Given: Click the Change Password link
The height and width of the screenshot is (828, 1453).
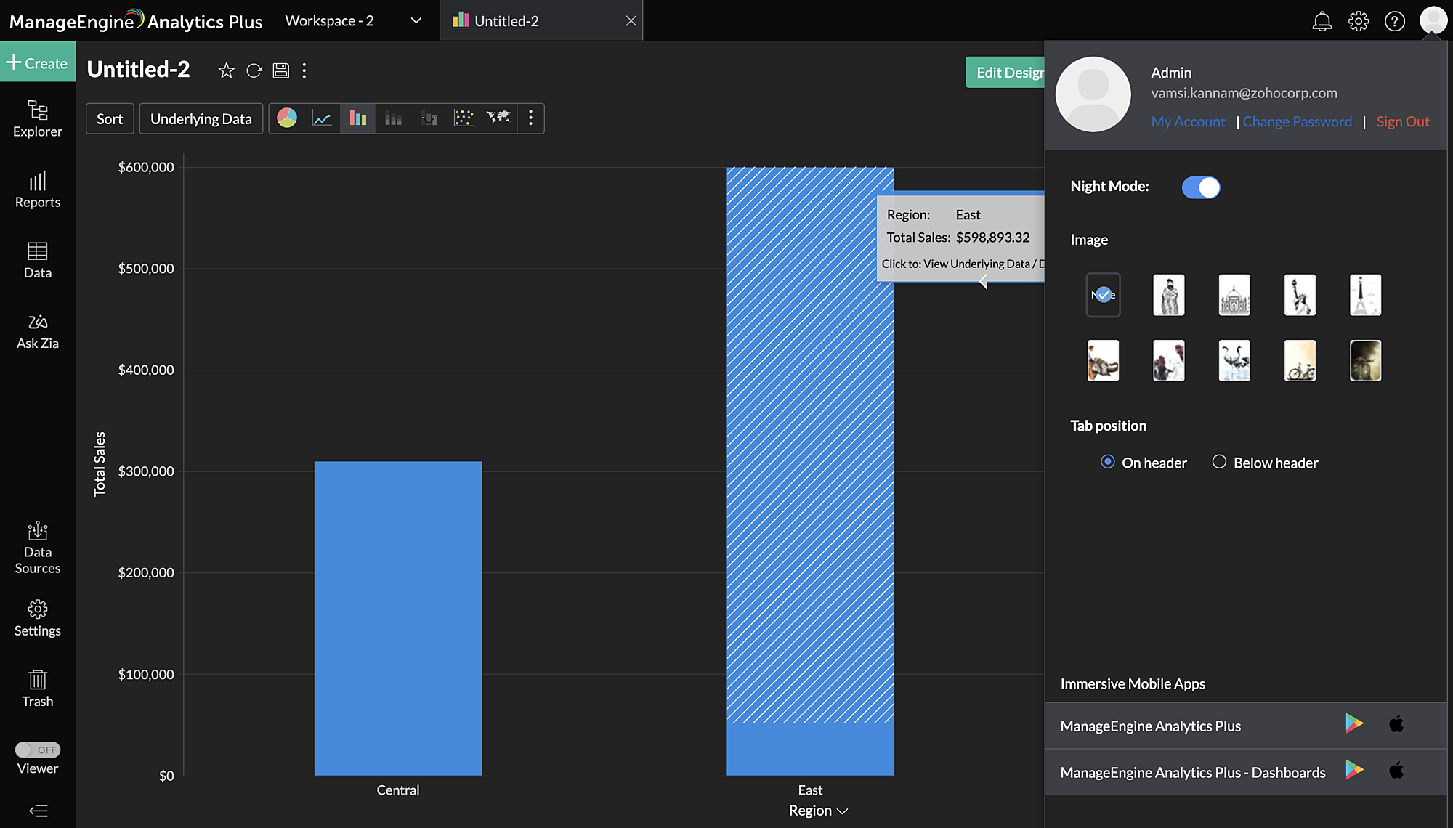Looking at the screenshot, I should point(1297,122).
